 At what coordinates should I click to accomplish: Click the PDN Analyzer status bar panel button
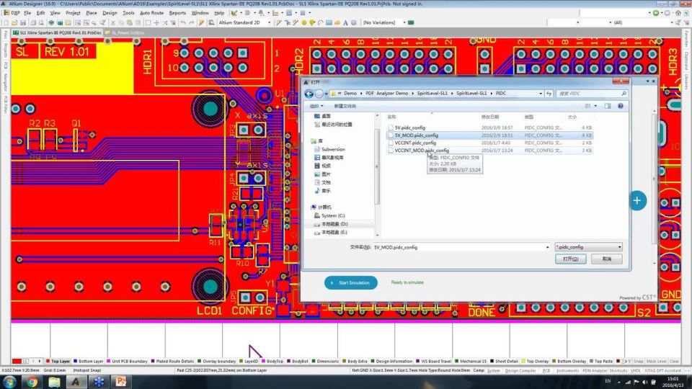tap(595, 371)
